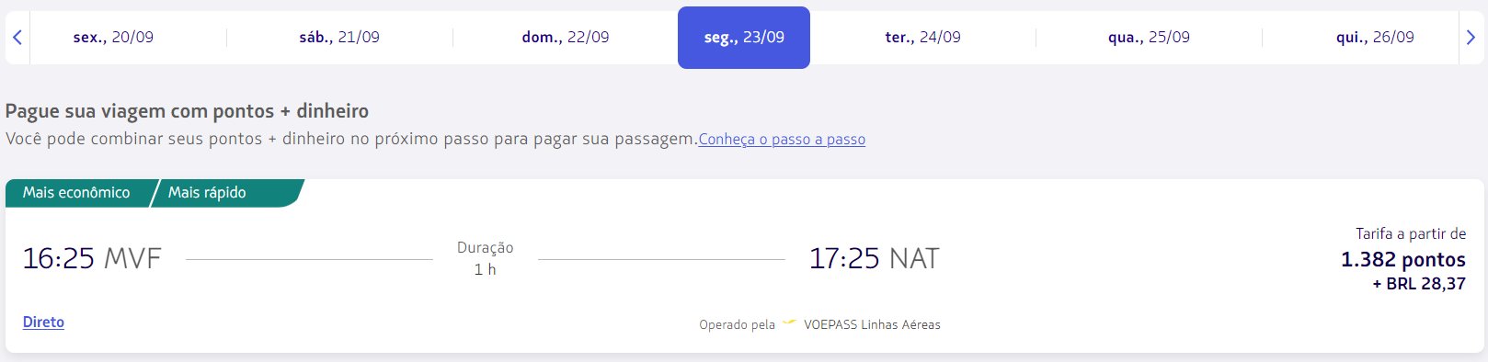Choose the dom., 22/09 date tab

click(x=566, y=38)
